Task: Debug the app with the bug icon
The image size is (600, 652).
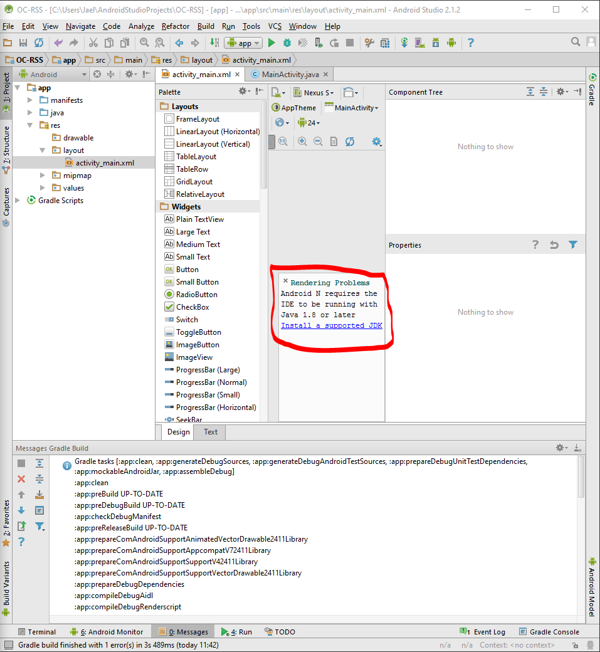Action: [x=287, y=43]
